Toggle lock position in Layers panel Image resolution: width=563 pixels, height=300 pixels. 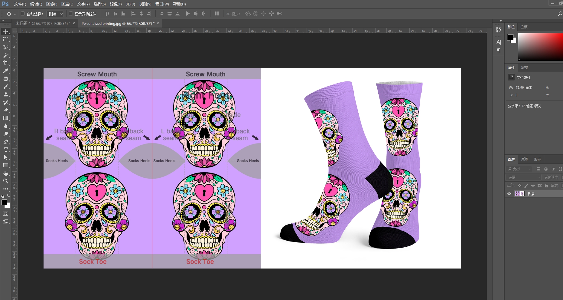[533, 186]
